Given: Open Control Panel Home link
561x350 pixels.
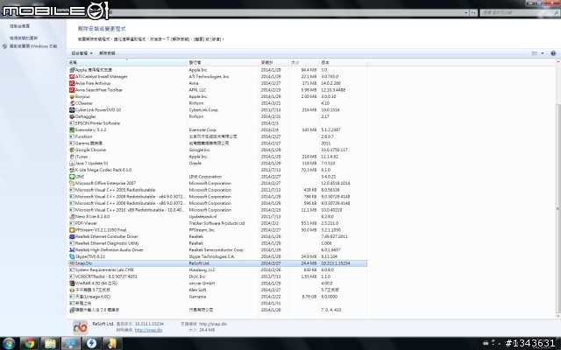Looking at the screenshot, I should (19, 26).
